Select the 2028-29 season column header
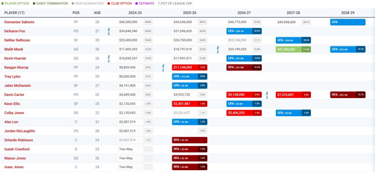The height and width of the screenshot is (172, 375). click(x=348, y=13)
